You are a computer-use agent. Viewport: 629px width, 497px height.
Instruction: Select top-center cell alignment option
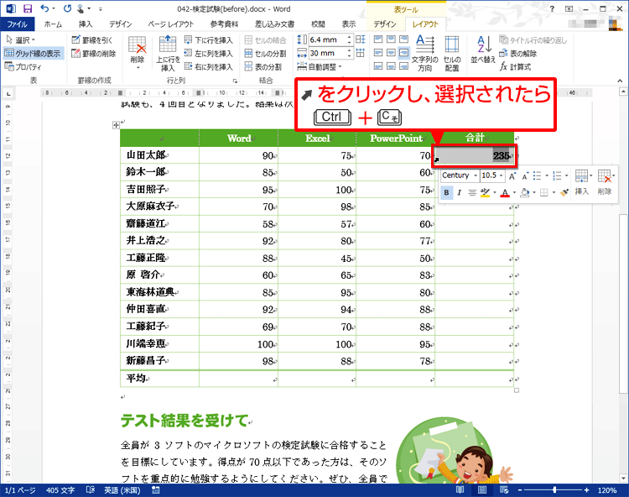pos(391,39)
